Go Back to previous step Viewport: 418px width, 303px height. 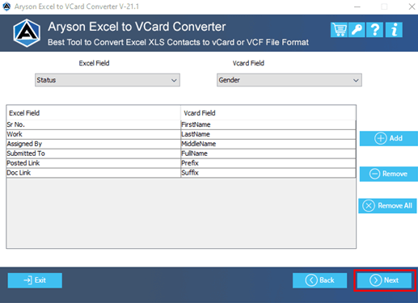coord(319,280)
